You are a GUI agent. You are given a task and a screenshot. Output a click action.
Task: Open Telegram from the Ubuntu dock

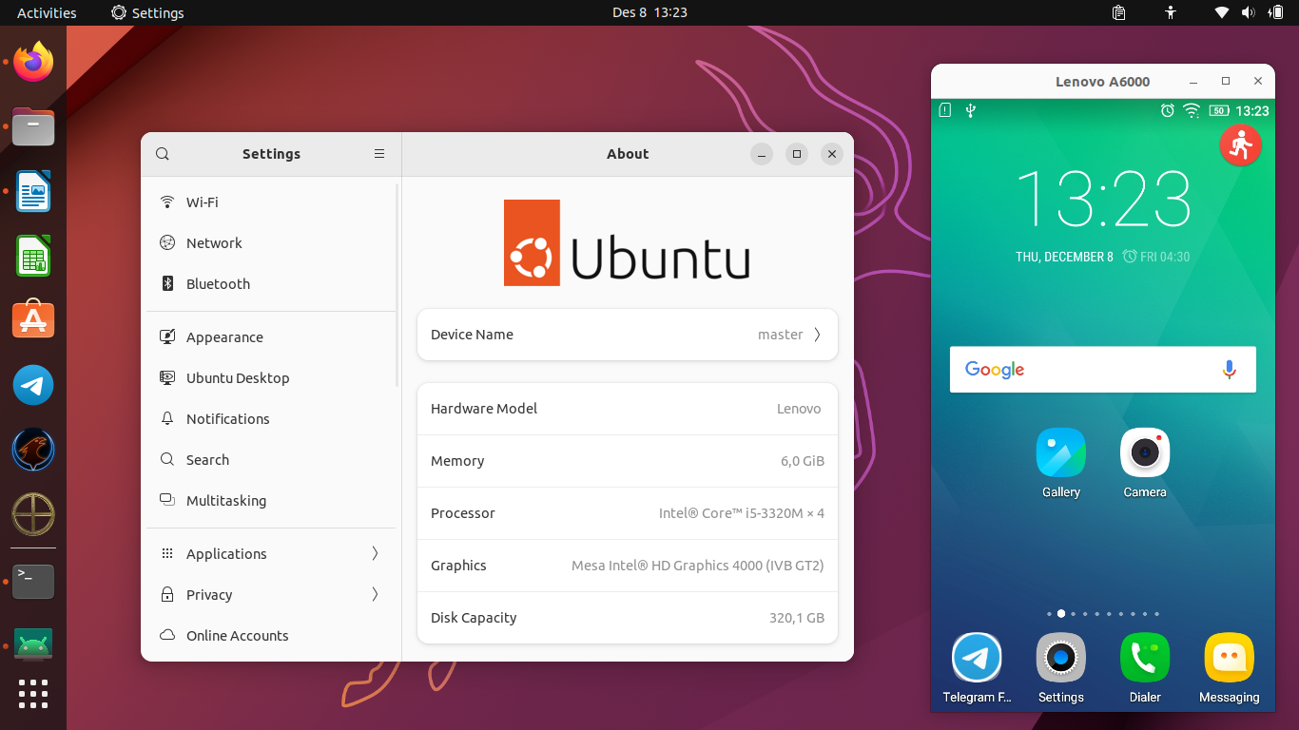[33, 385]
